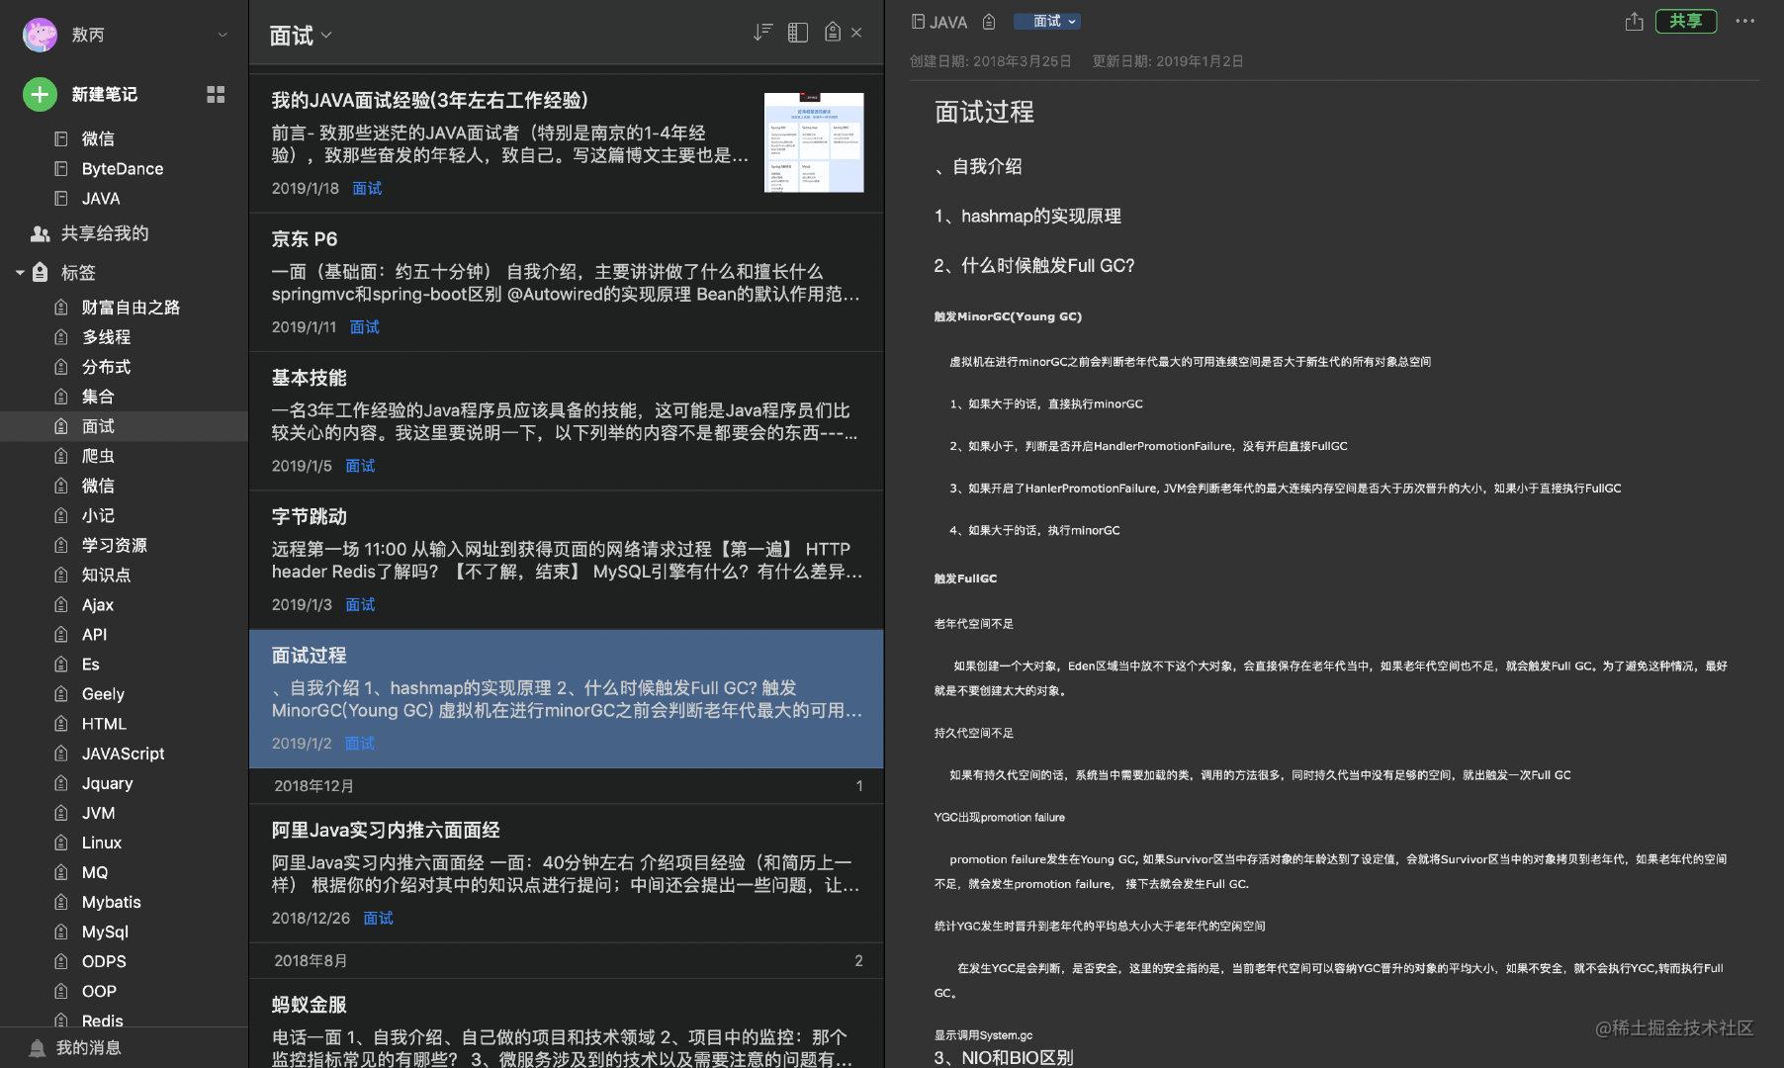This screenshot has height=1068, width=1784.
Task: Open the 蚂蚁金服 note
Action: coord(566,1023)
